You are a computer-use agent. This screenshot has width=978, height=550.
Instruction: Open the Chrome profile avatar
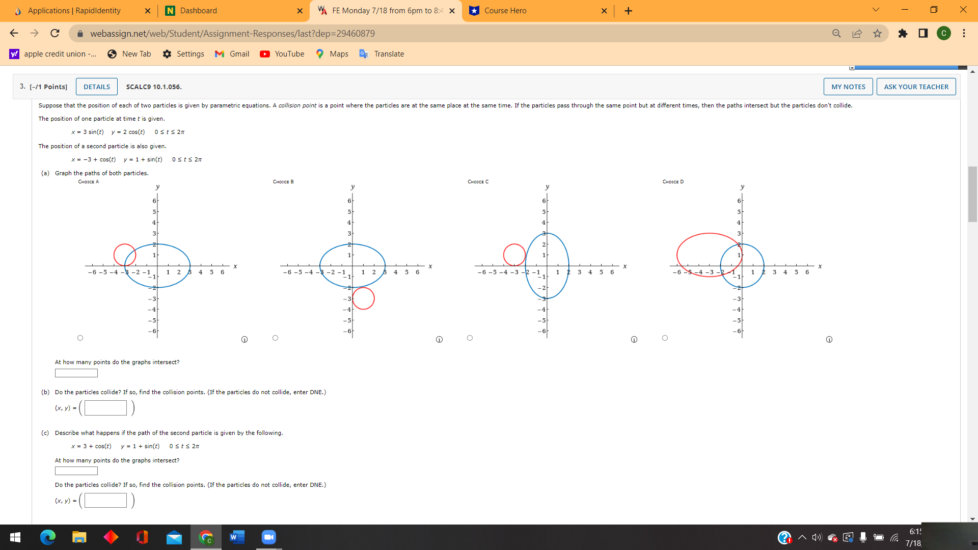pyautogui.click(x=944, y=33)
